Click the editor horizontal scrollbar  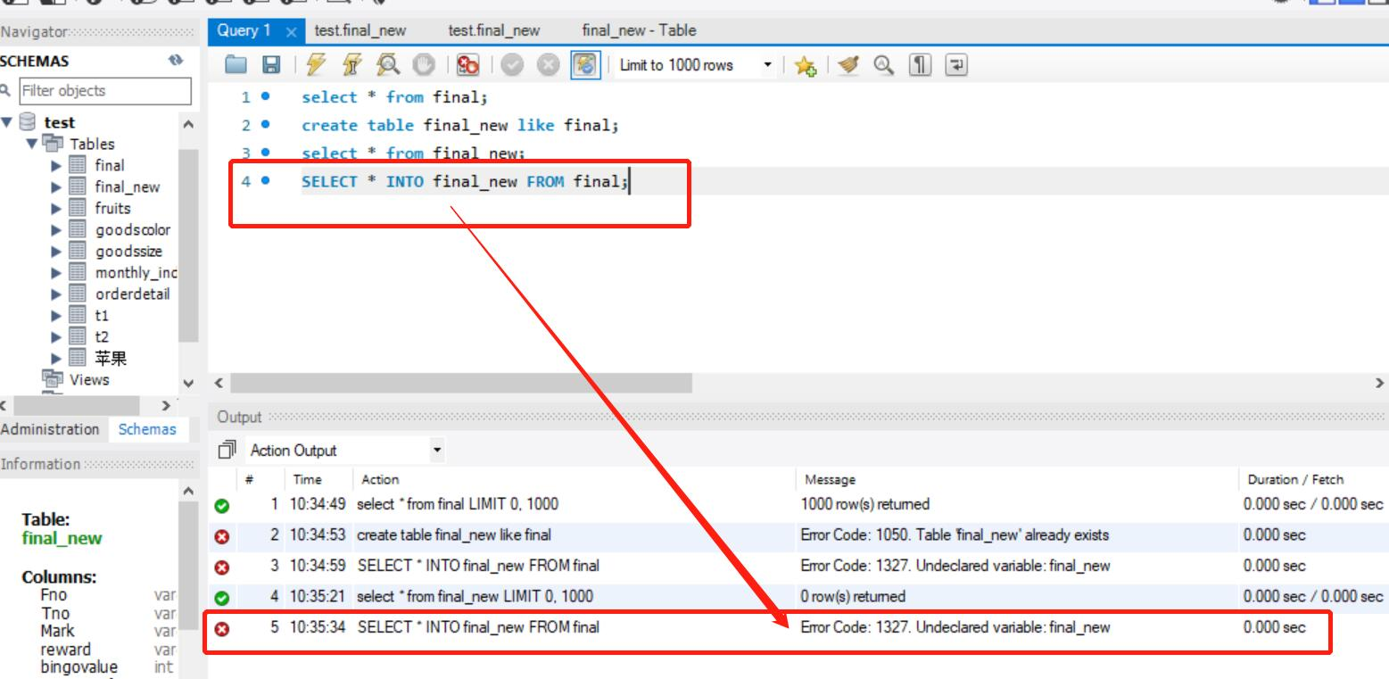[x=460, y=383]
